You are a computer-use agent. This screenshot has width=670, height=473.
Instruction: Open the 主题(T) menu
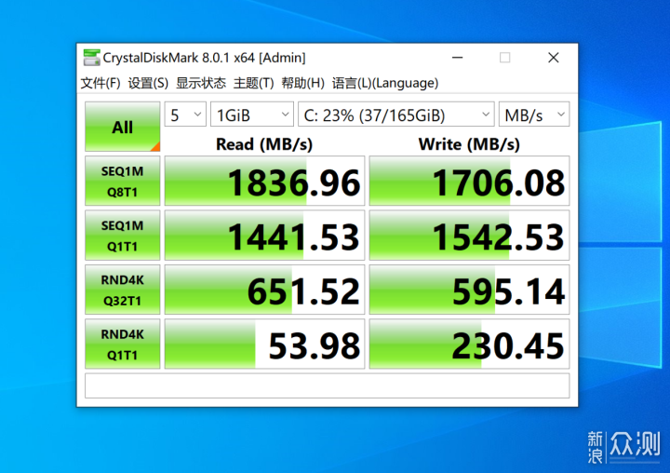coord(253,83)
